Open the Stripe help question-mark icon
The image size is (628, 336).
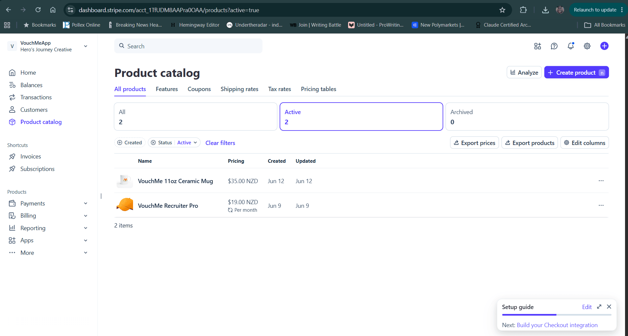[x=554, y=46]
